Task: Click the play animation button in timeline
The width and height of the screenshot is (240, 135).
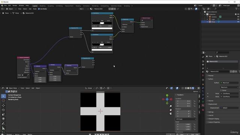Action: 103,134
